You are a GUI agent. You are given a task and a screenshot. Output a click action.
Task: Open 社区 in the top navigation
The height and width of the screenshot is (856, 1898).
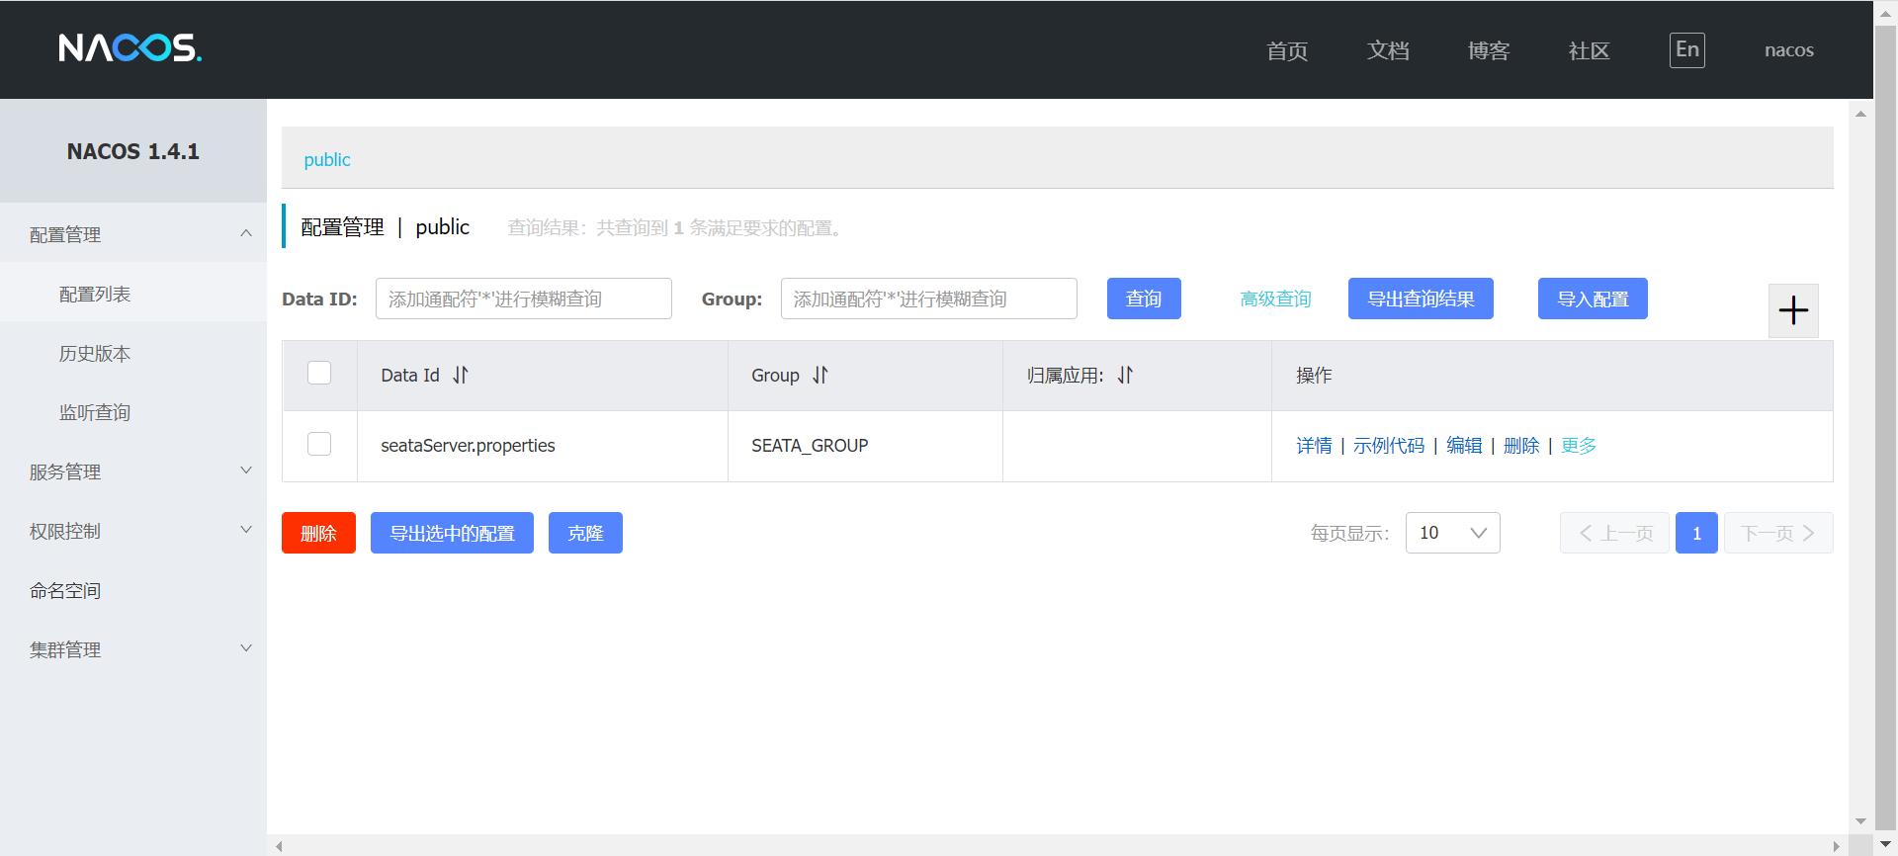click(1590, 50)
